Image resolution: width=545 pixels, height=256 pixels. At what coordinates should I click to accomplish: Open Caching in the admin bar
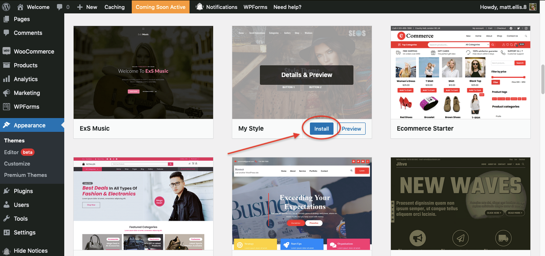115,7
